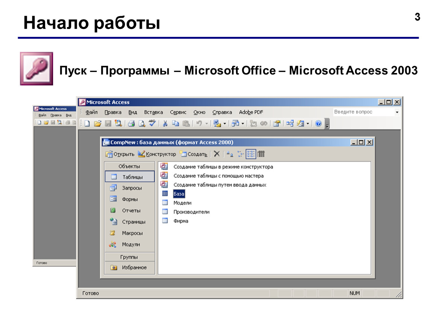
Task: Run the ABC spelling check icon
Action: [x=152, y=123]
